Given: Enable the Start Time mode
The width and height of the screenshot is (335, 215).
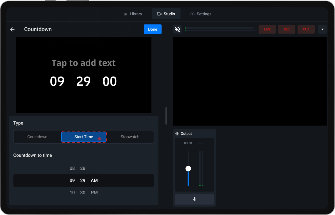Looking at the screenshot, I should click(x=83, y=137).
